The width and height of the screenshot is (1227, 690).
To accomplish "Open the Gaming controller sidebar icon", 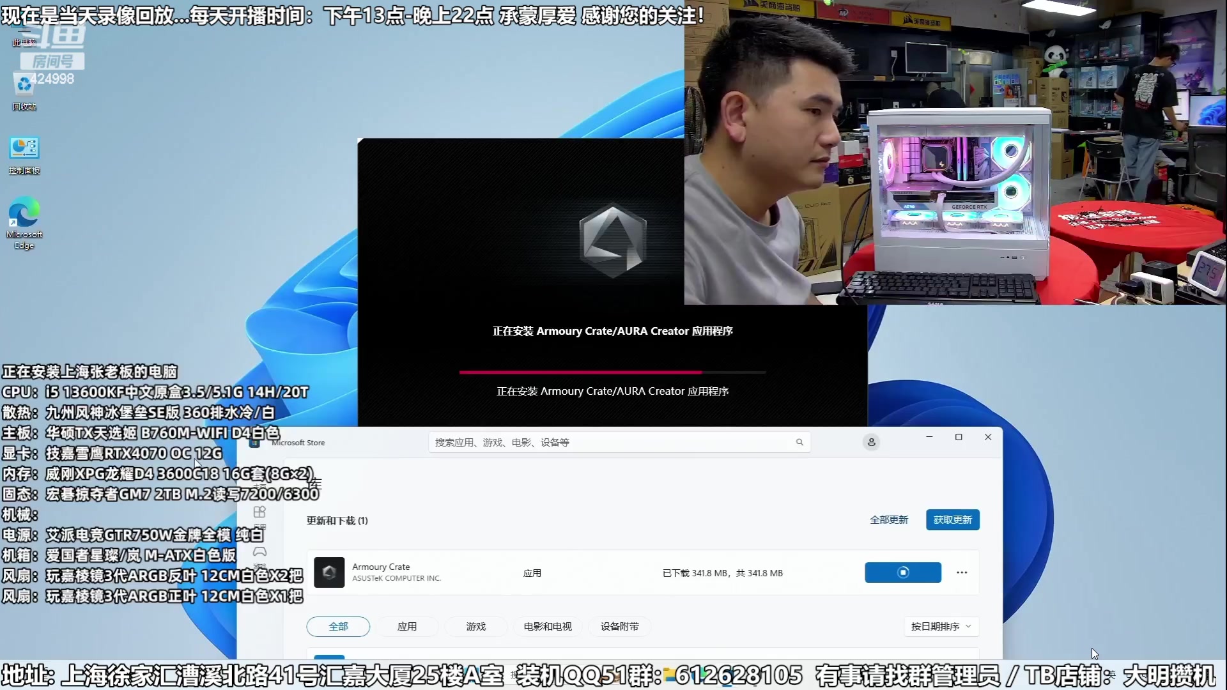I will click(259, 551).
